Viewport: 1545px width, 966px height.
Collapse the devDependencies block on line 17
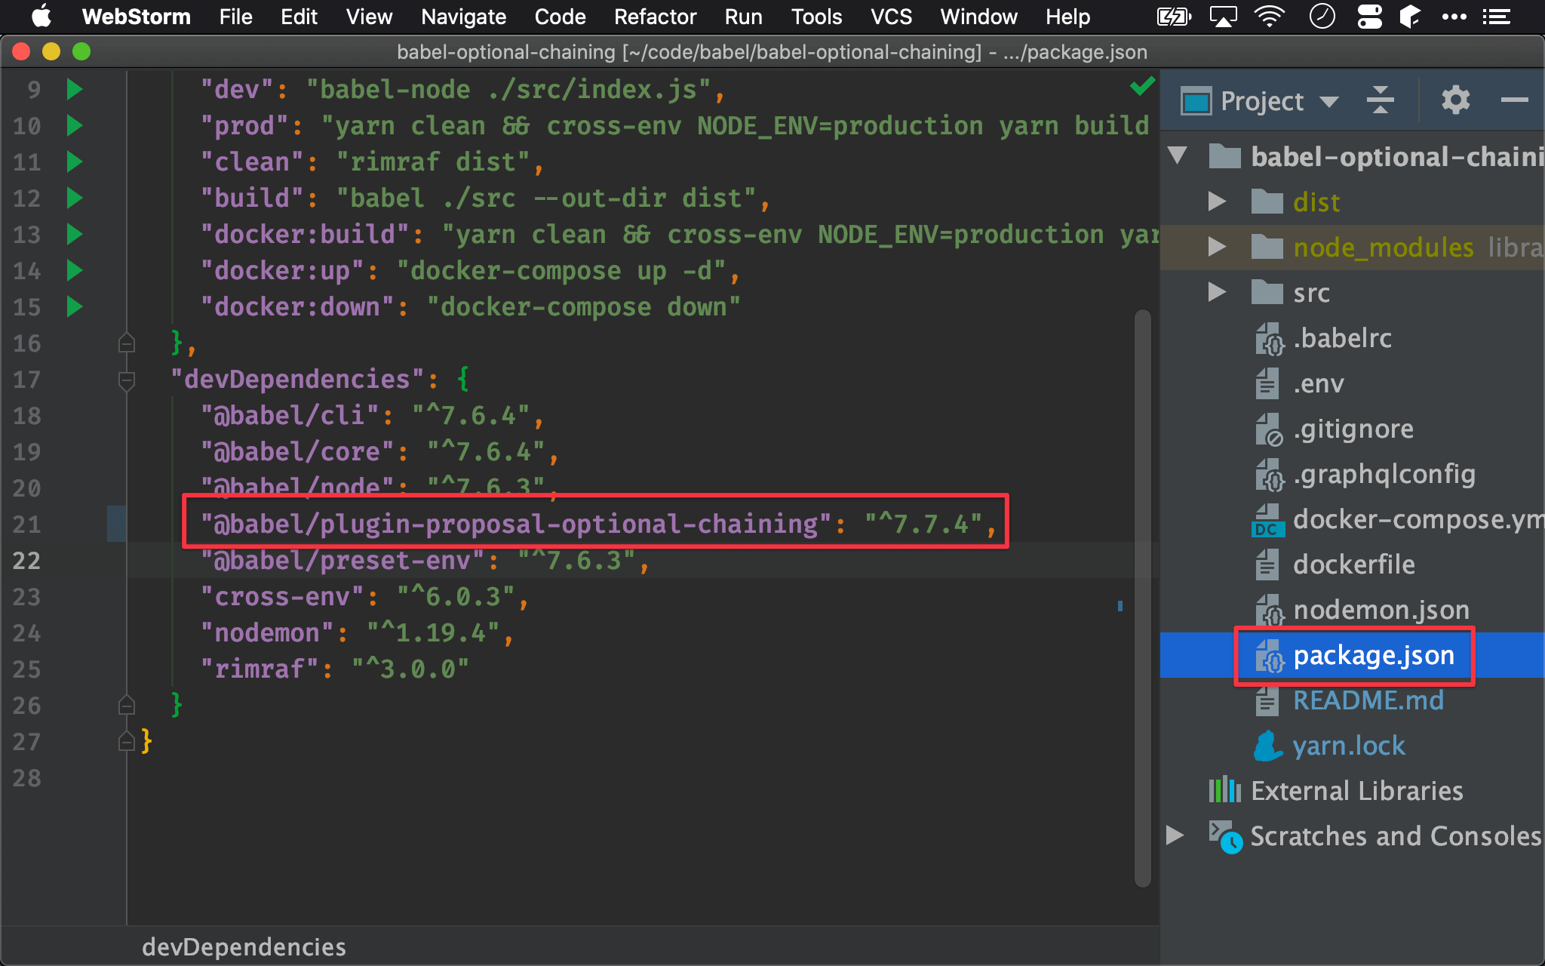pyautogui.click(x=127, y=380)
